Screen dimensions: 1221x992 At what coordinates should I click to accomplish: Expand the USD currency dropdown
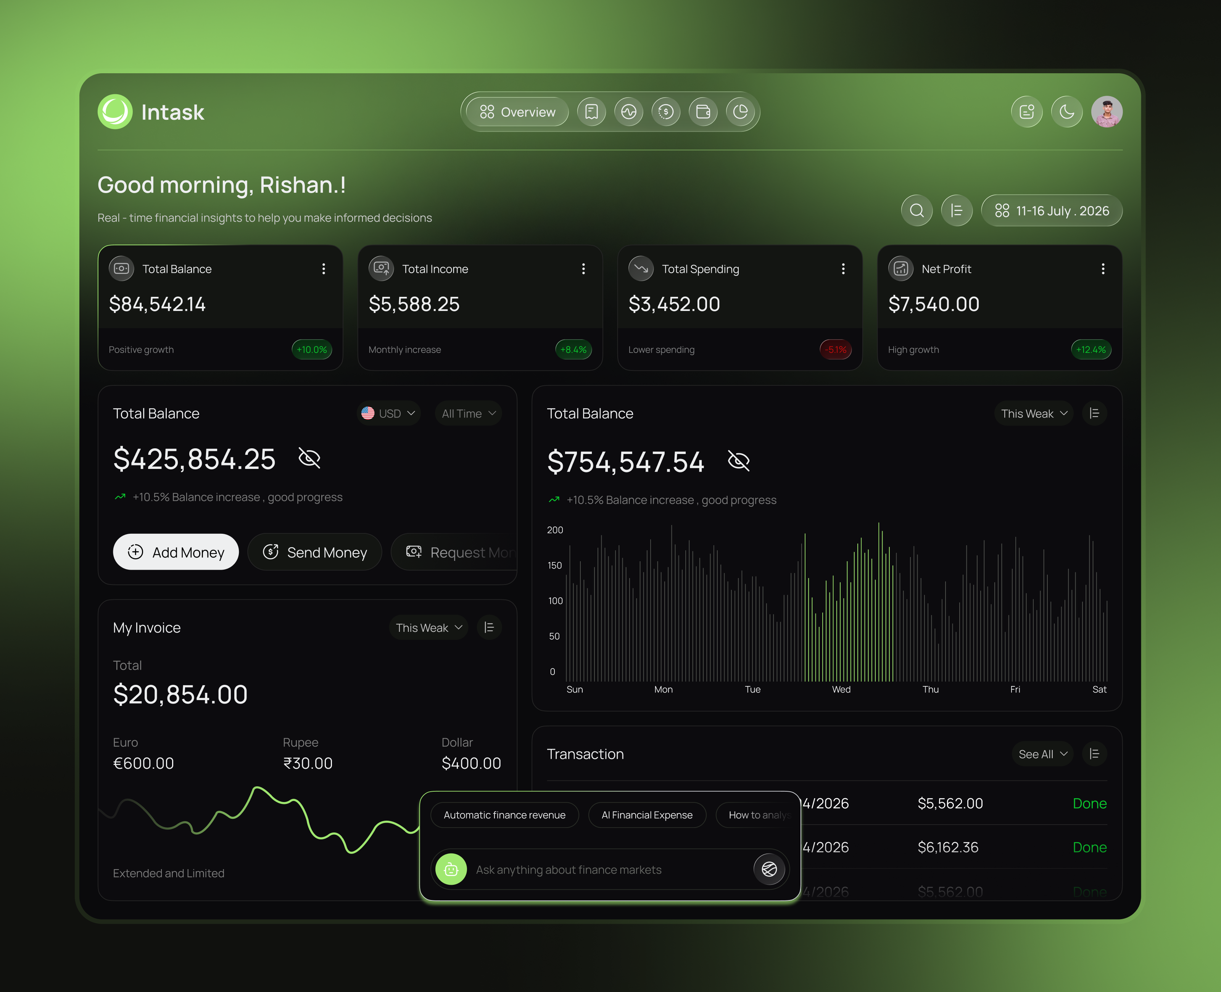coord(388,413)
